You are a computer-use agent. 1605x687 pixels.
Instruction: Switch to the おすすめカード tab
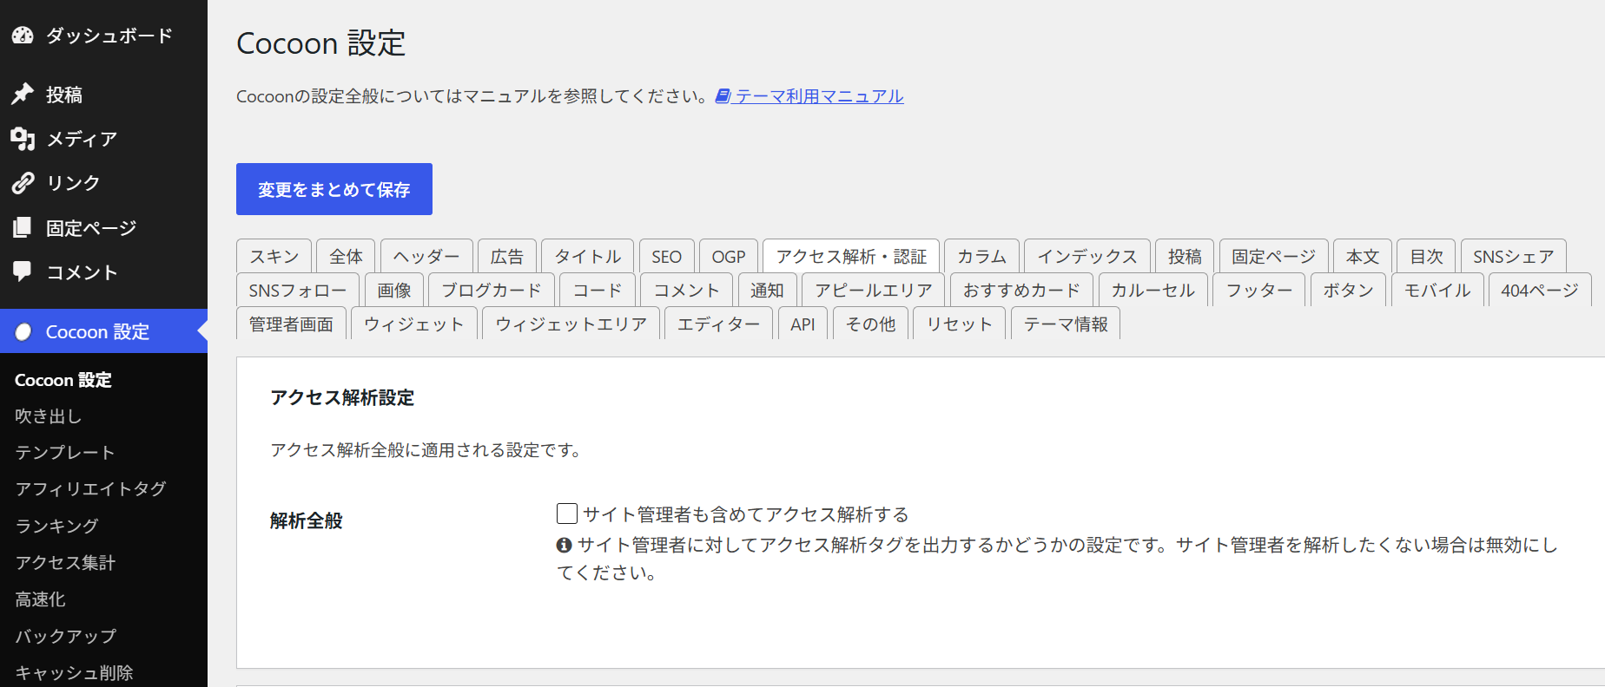(1022, 290)
